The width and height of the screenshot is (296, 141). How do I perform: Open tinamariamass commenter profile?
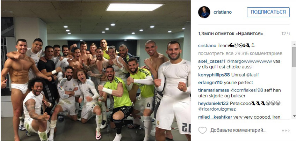click(x=214, y=90)
